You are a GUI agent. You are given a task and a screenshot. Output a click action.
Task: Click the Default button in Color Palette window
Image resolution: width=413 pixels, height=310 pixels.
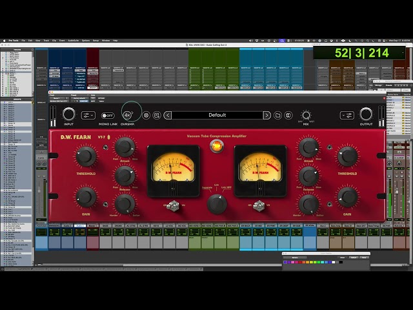pyautogui.click(x=353, y=258)
